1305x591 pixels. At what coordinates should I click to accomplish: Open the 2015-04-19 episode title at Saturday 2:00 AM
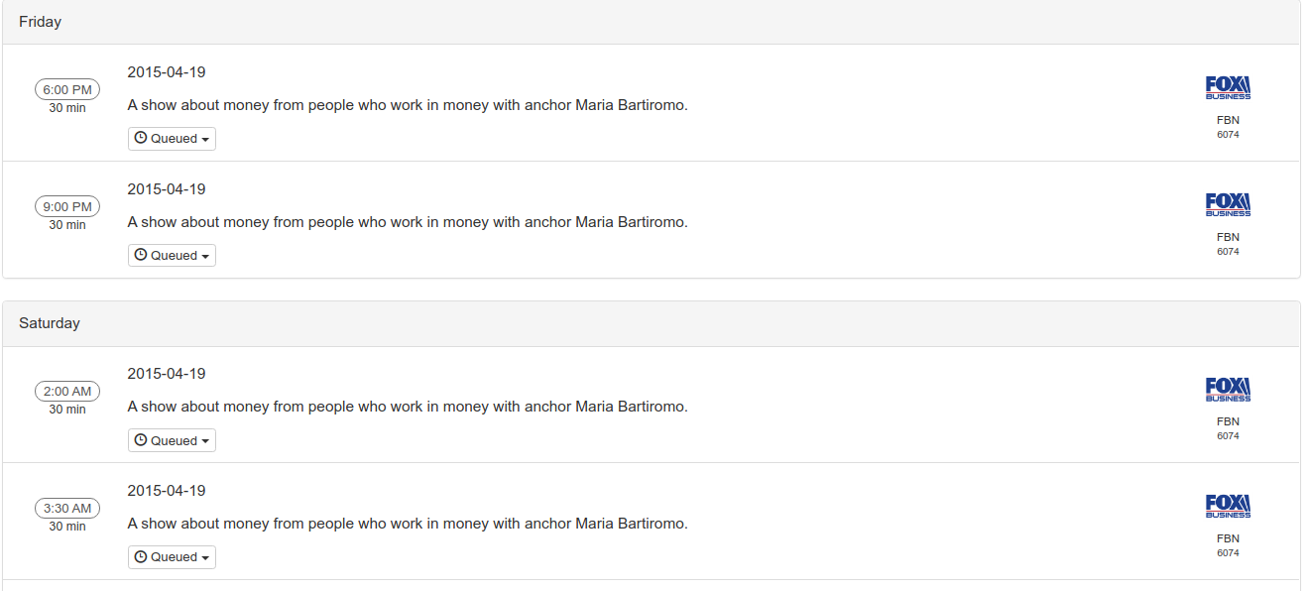coord(167,374)
